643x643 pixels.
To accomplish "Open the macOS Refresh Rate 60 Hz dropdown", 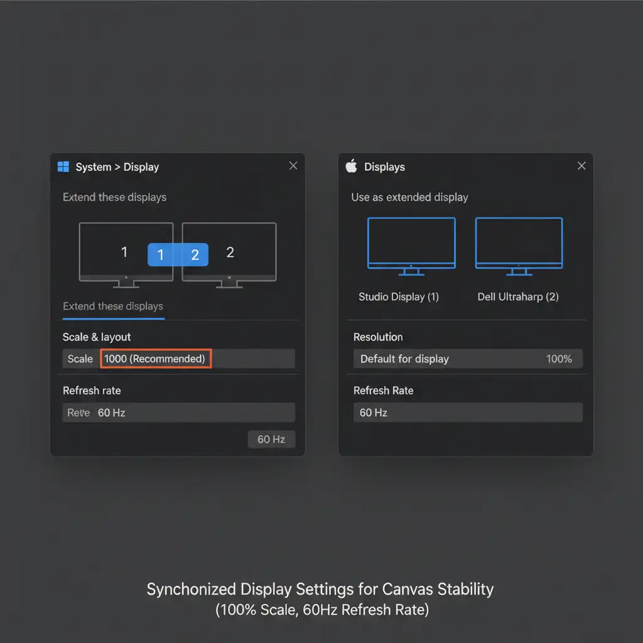I will pyautogui.click(x=468, y=413).
